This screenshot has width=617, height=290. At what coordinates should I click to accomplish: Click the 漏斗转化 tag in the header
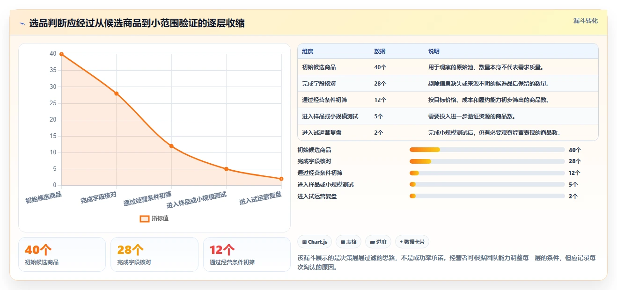tap(586, 21)
